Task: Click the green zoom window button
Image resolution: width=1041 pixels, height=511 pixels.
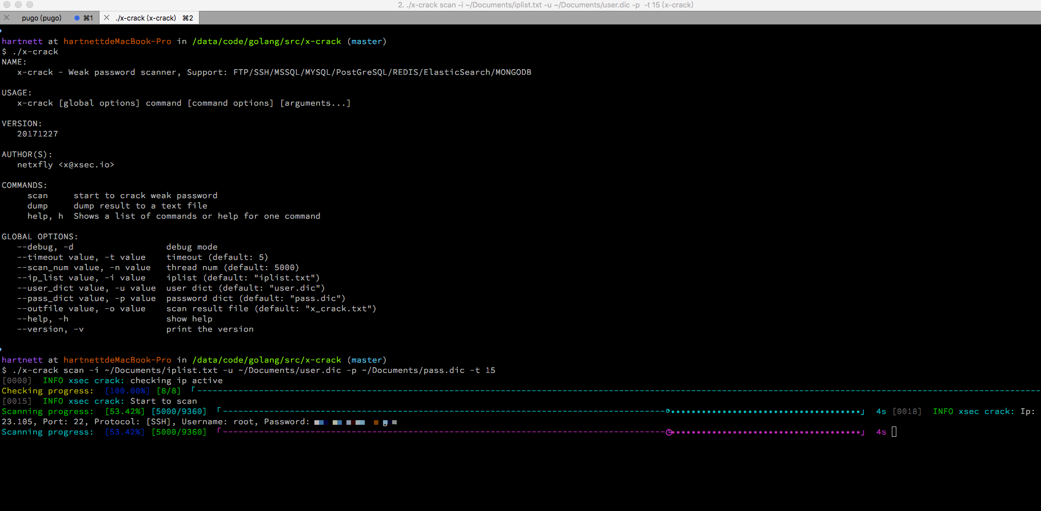Action: pyautogui.click(x=30, y=5)
